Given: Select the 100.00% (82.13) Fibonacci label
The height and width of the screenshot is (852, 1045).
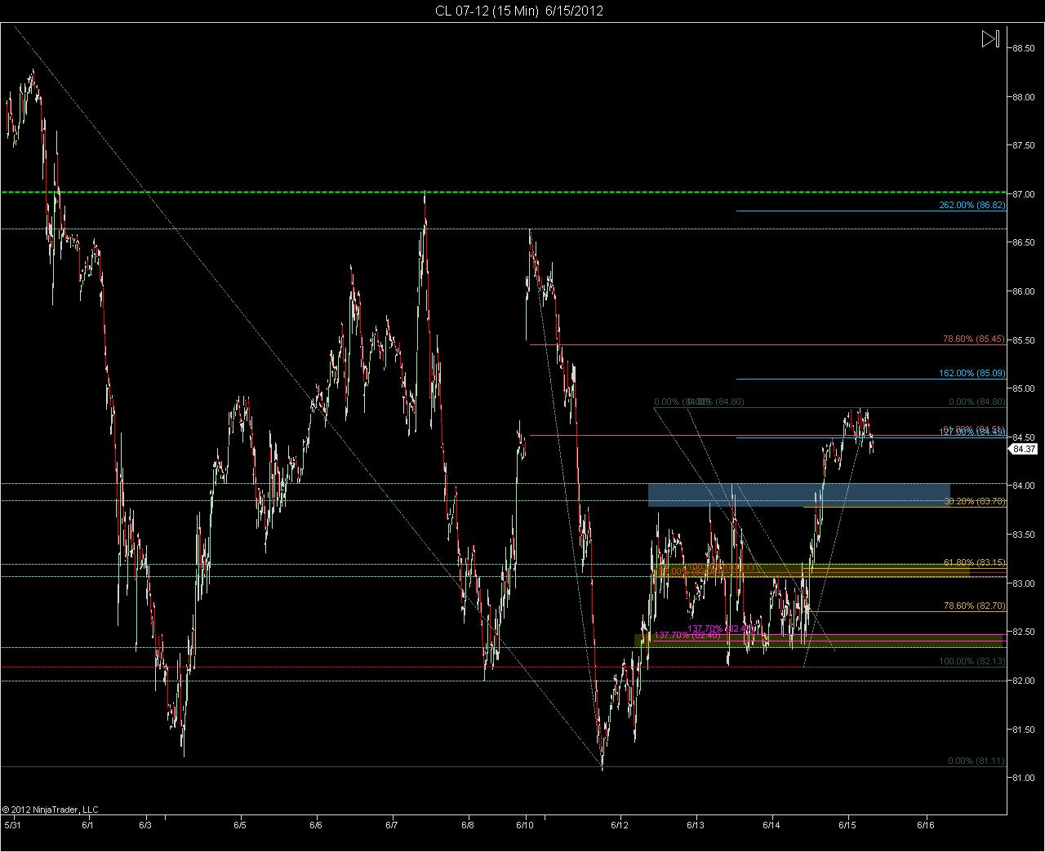Looking at the screenshot, I should click(x=972, y=662).
